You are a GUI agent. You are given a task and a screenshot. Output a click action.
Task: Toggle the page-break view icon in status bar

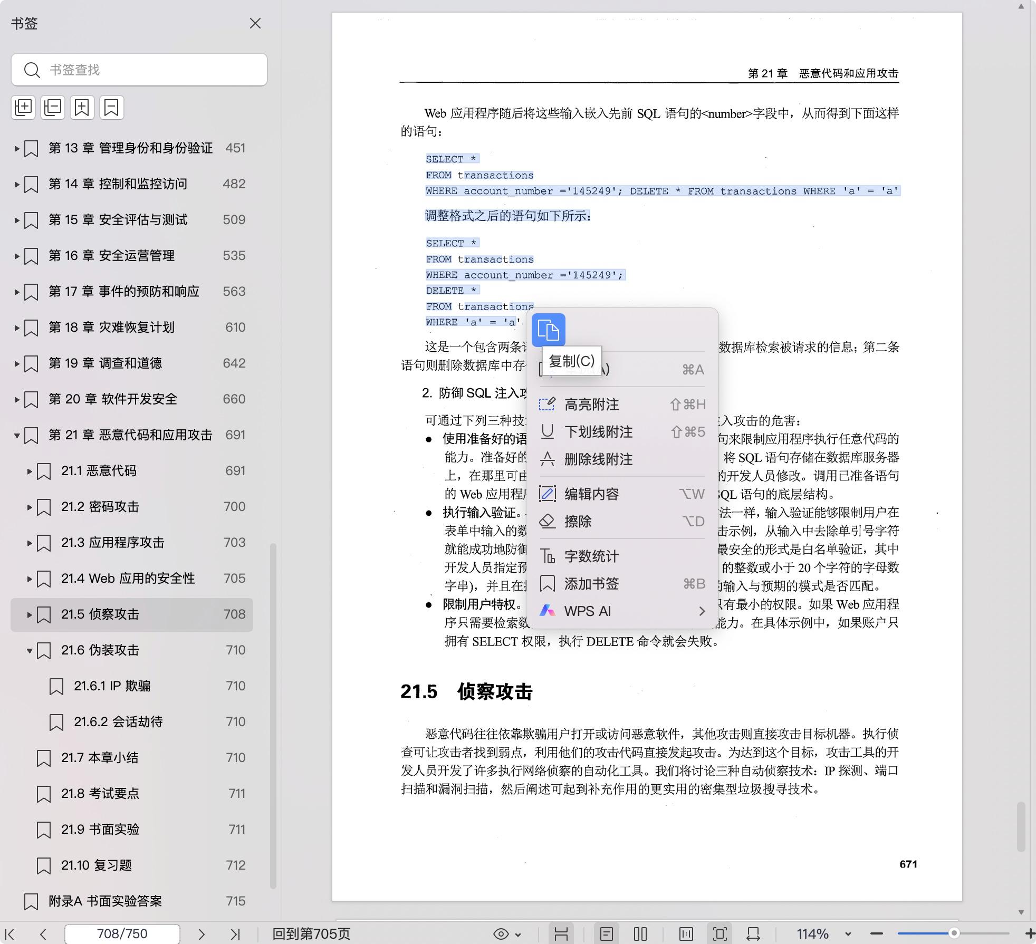tap(561, 934)
